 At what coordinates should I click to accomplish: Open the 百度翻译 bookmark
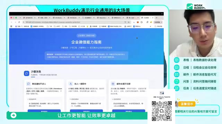(37, 26)
